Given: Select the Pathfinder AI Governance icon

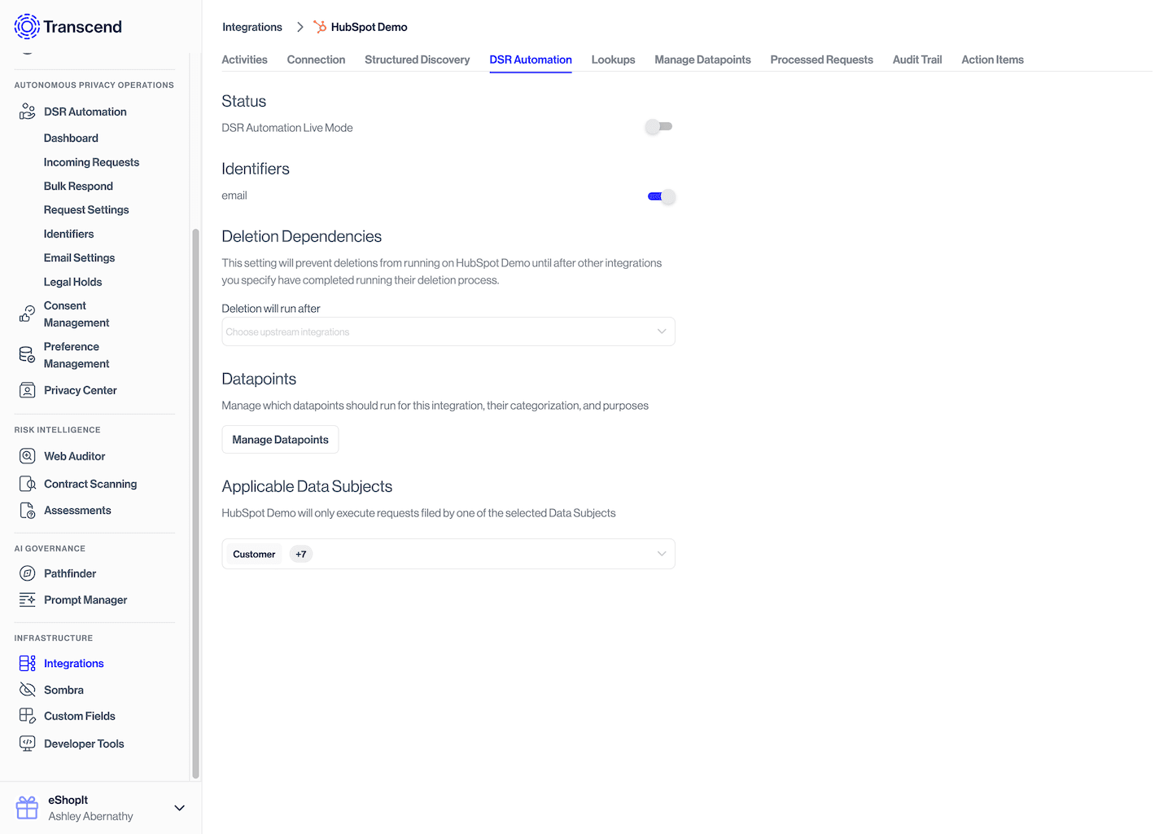Looking at the screenshot, I should 27,573.
